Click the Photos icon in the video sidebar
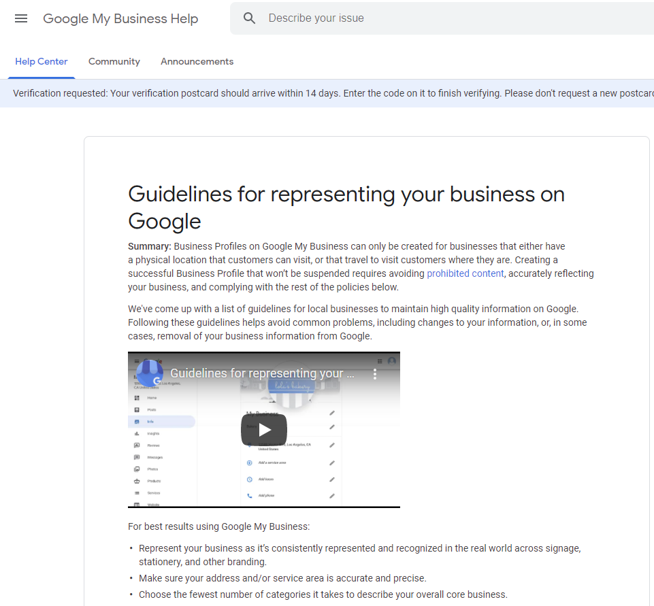This screenshot has width=654, height=606. 136,469
